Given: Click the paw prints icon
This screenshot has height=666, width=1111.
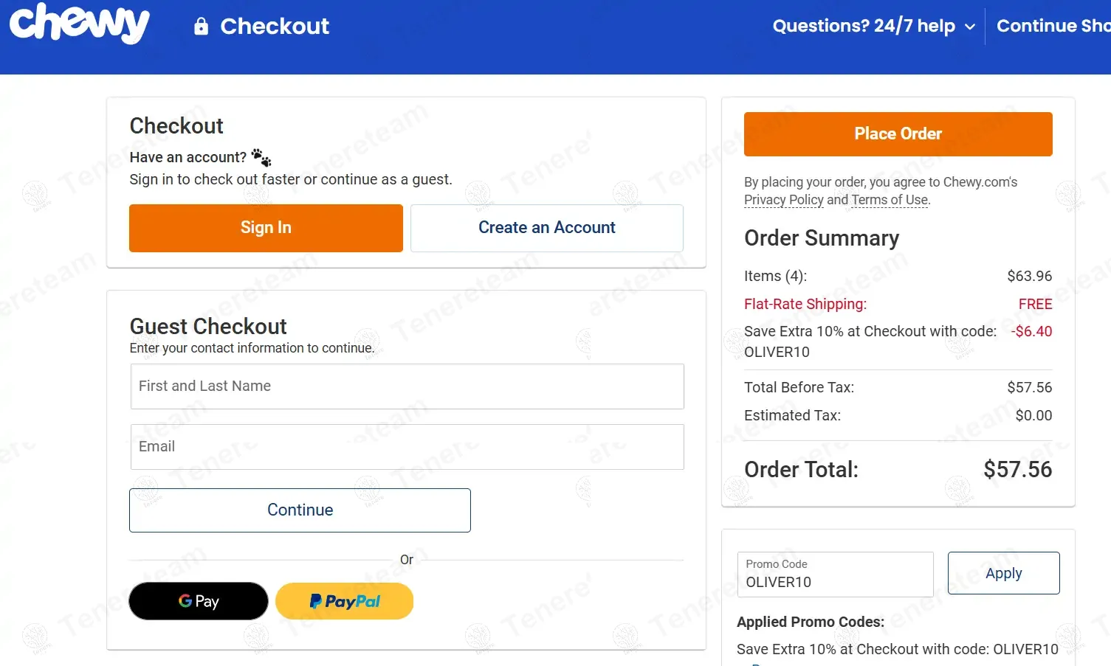Looking at the screenshot, I should pyautogui.click(x=261, y=157).
